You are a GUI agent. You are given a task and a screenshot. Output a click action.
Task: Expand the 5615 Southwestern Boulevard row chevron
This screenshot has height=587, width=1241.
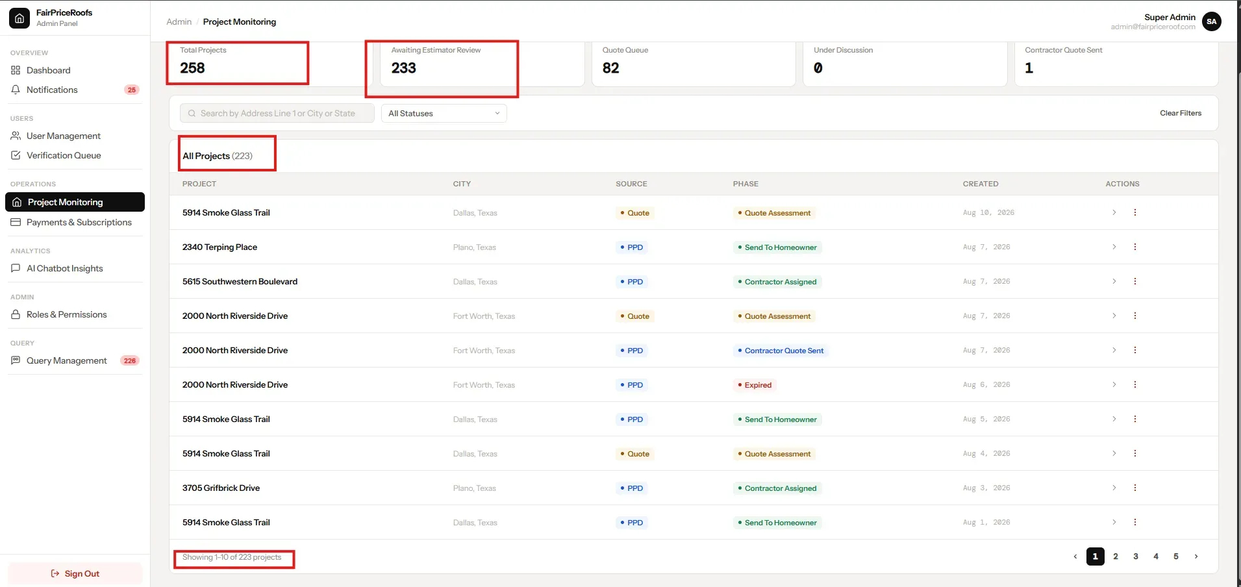[x=1114, y=281]
